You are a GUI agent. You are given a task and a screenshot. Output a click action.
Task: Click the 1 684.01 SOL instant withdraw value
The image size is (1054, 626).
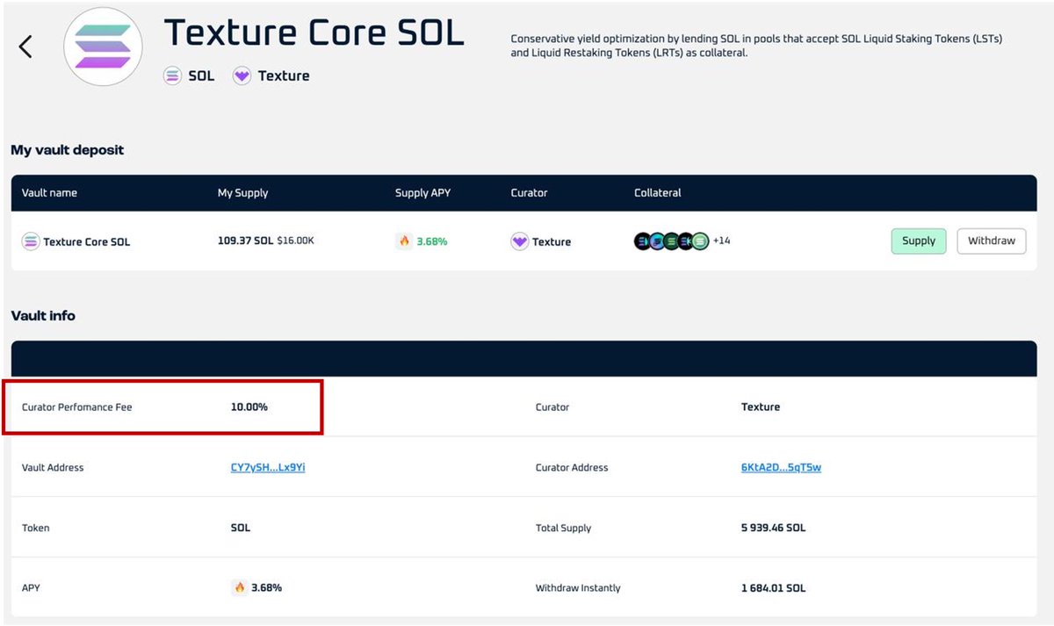(774, 588)
